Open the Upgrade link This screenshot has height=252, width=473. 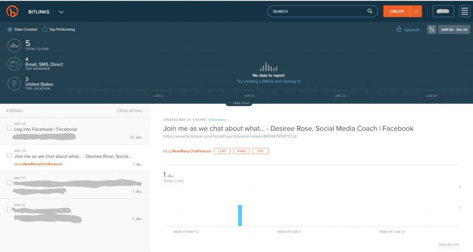pyautogui.click(x=412, y=30)
